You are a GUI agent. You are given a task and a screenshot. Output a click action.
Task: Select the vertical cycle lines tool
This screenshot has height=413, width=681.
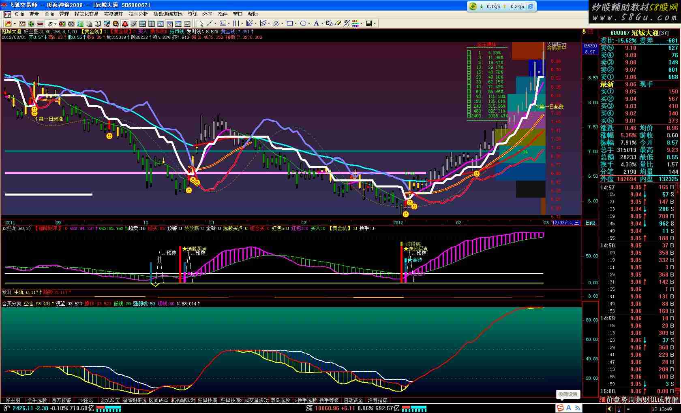tap(236, 23)
